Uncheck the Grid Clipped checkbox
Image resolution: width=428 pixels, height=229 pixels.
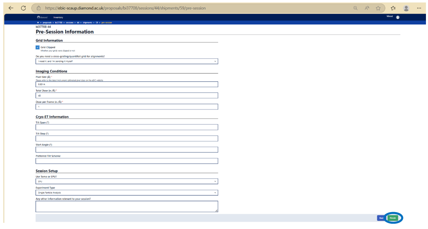[x=37, y=48]
